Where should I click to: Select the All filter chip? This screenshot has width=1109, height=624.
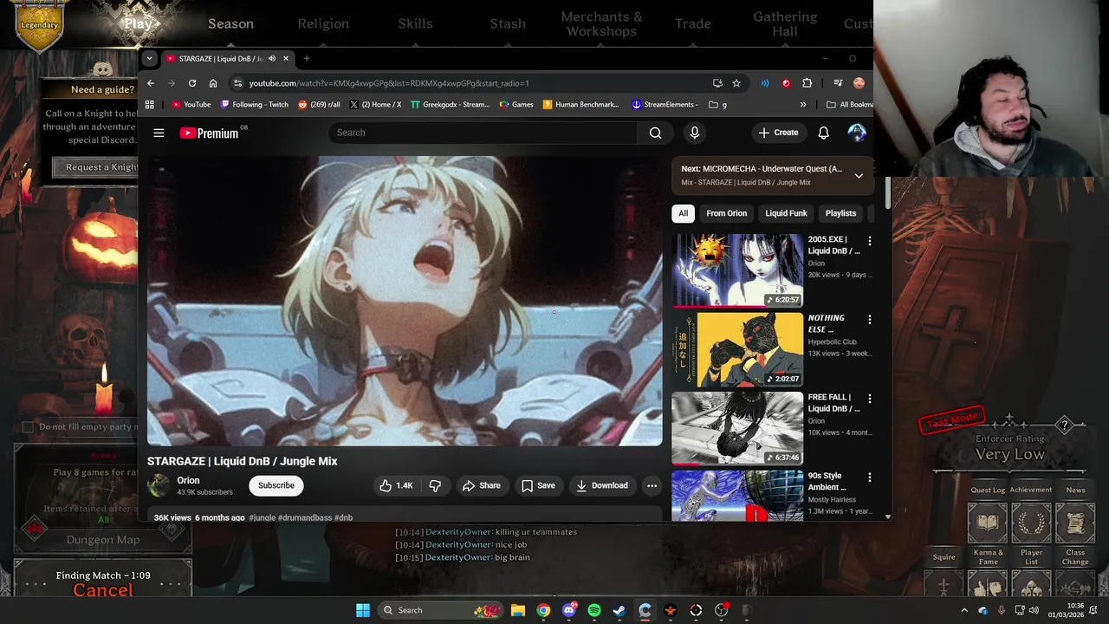[x=683, y=213]
